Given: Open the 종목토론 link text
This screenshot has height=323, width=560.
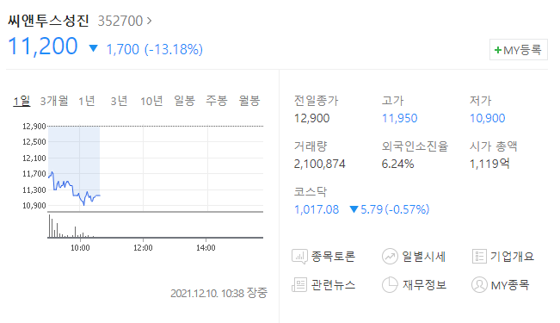Looking at the screenshot, I should point(333,257).
